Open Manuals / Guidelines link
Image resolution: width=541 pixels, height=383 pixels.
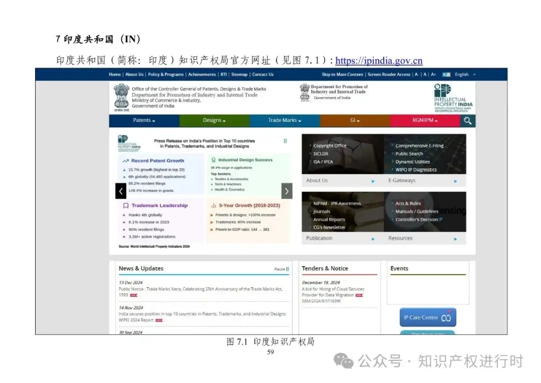click(x=416, y=212)
